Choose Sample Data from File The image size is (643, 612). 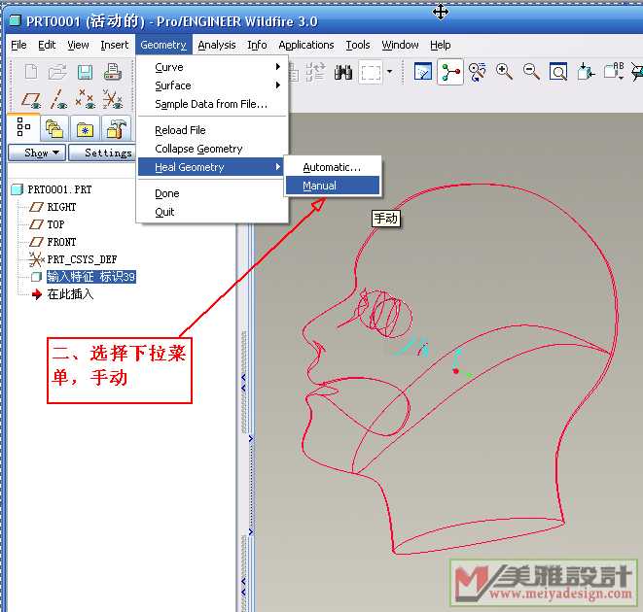click(x=212, y=104)
